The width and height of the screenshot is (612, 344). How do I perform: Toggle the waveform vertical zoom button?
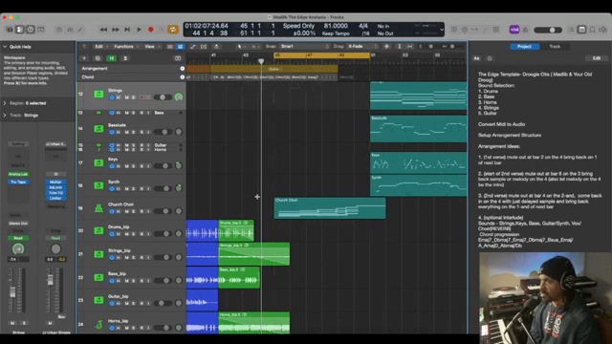(x=386, y=47)
